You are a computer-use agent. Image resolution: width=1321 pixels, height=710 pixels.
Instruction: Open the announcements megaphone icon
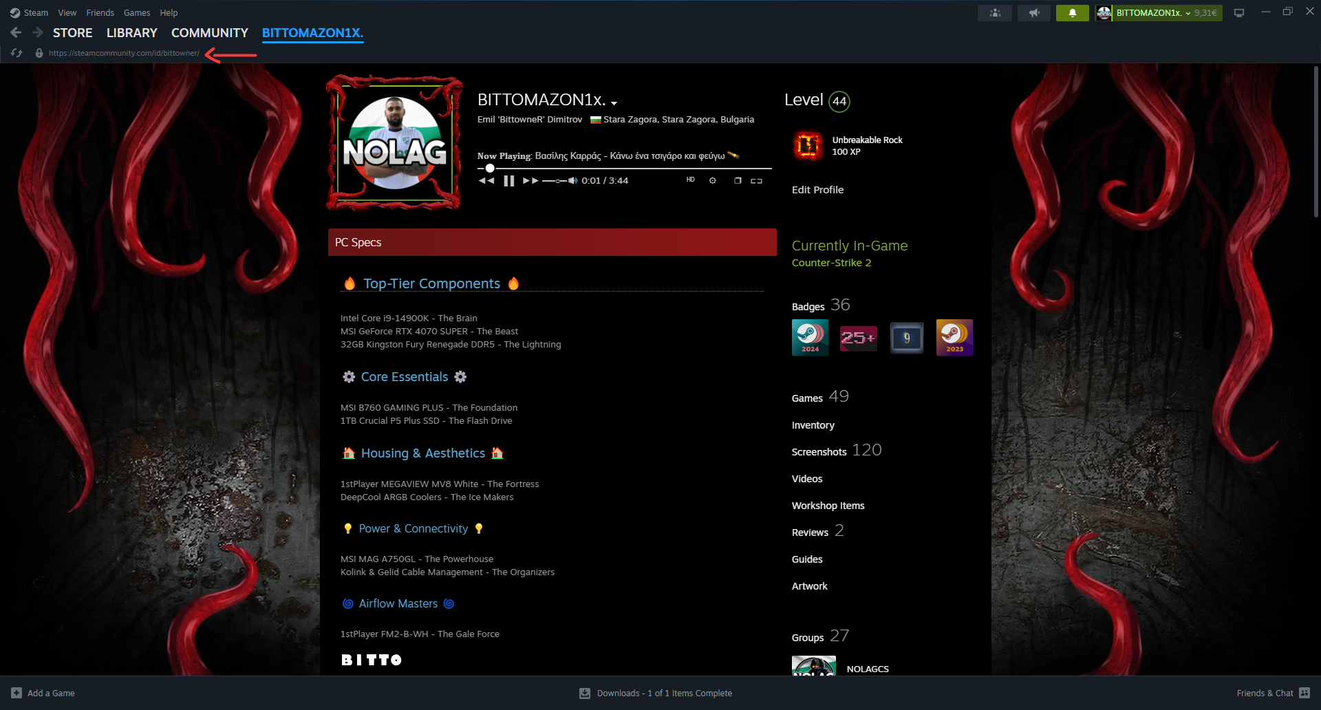tap(1033, 12)
